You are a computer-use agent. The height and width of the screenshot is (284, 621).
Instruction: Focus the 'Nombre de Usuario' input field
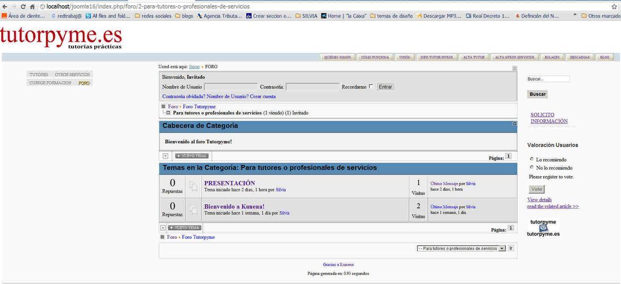coord(230,87)
